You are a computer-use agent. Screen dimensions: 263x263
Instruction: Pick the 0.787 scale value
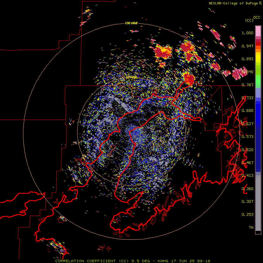pos(248,85)
